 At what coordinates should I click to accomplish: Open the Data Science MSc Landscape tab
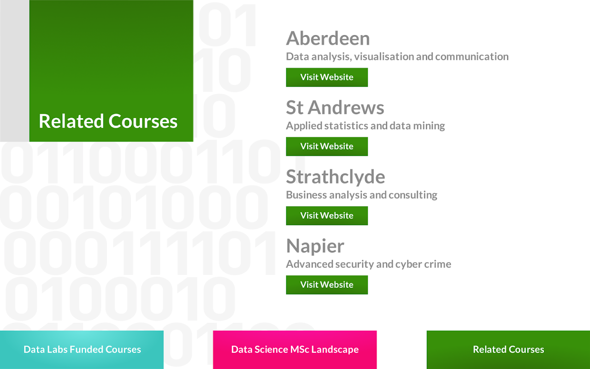click(x=295, y=350)
